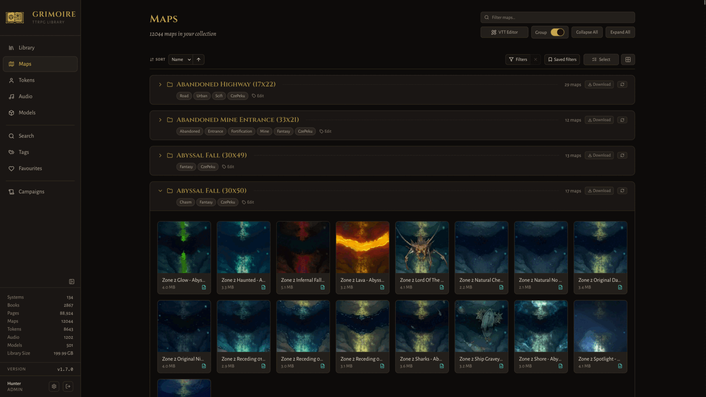This screenshot has height=397, width=706.
Task: Go to Tokens in sidebar
Action: click(x=40, y=80)
